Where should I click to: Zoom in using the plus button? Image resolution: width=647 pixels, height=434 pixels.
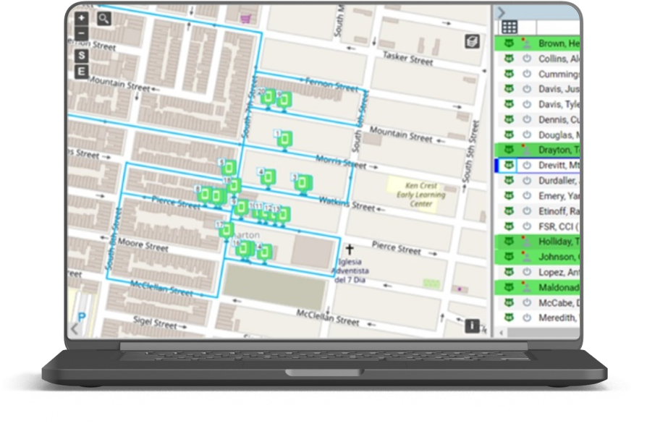82,17
